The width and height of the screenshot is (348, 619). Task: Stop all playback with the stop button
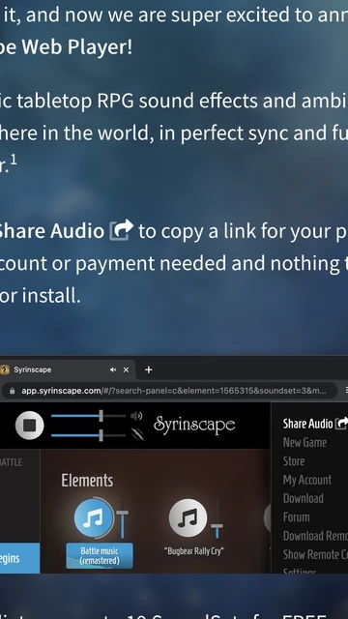tap(30, 426)
